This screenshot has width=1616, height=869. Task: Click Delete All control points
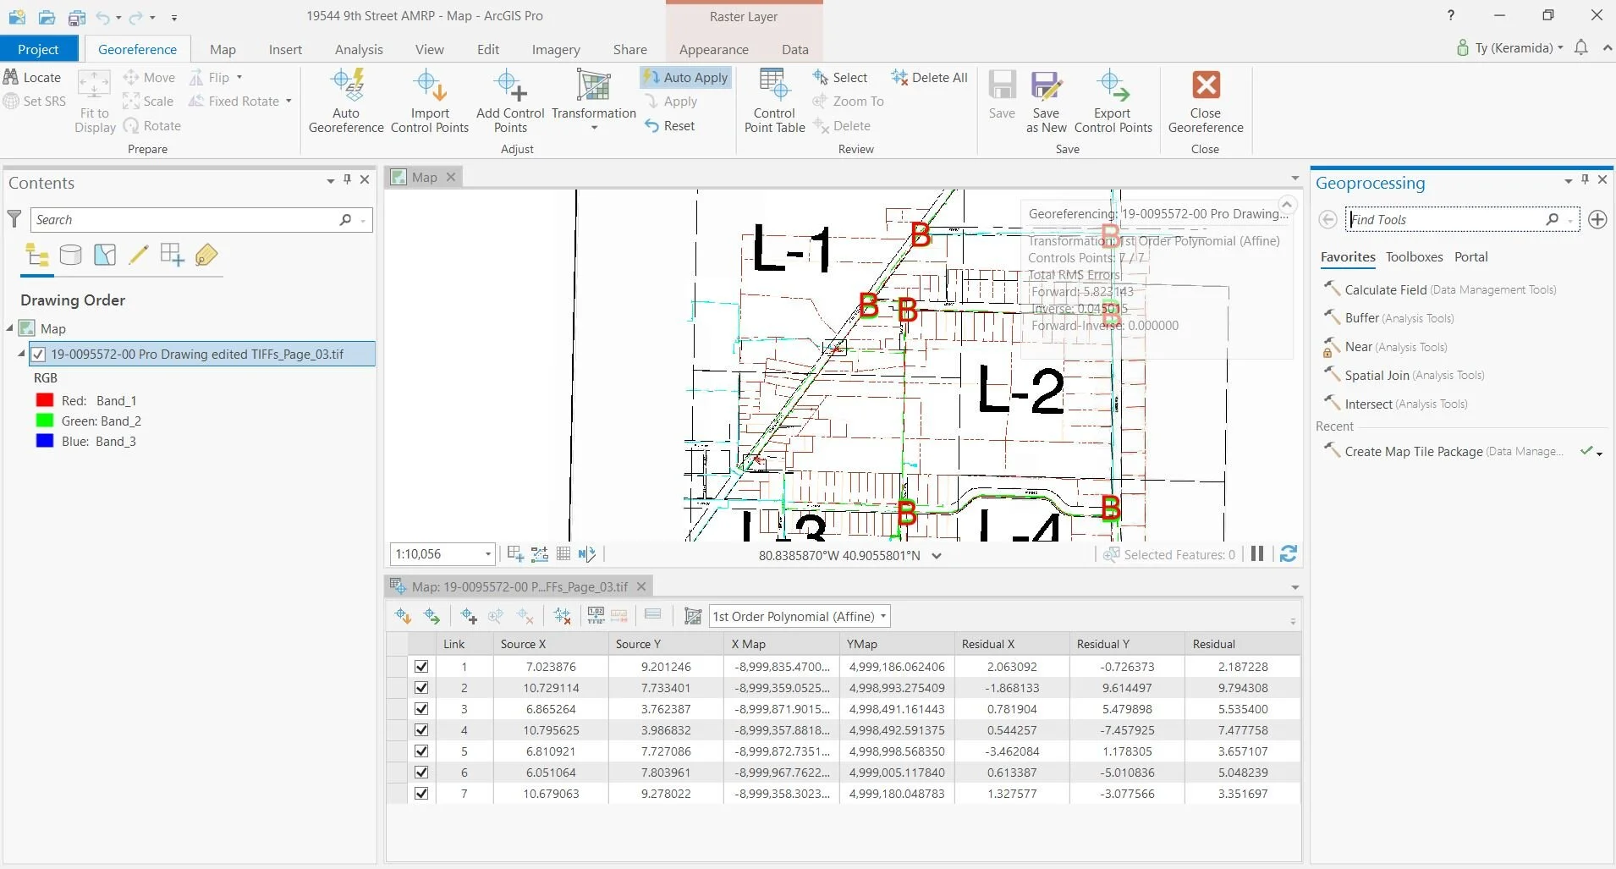click(929, 77)
